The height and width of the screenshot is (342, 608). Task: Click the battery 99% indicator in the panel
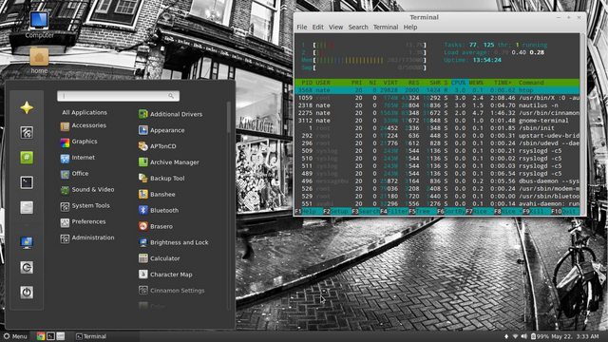[x=540, y=336]
